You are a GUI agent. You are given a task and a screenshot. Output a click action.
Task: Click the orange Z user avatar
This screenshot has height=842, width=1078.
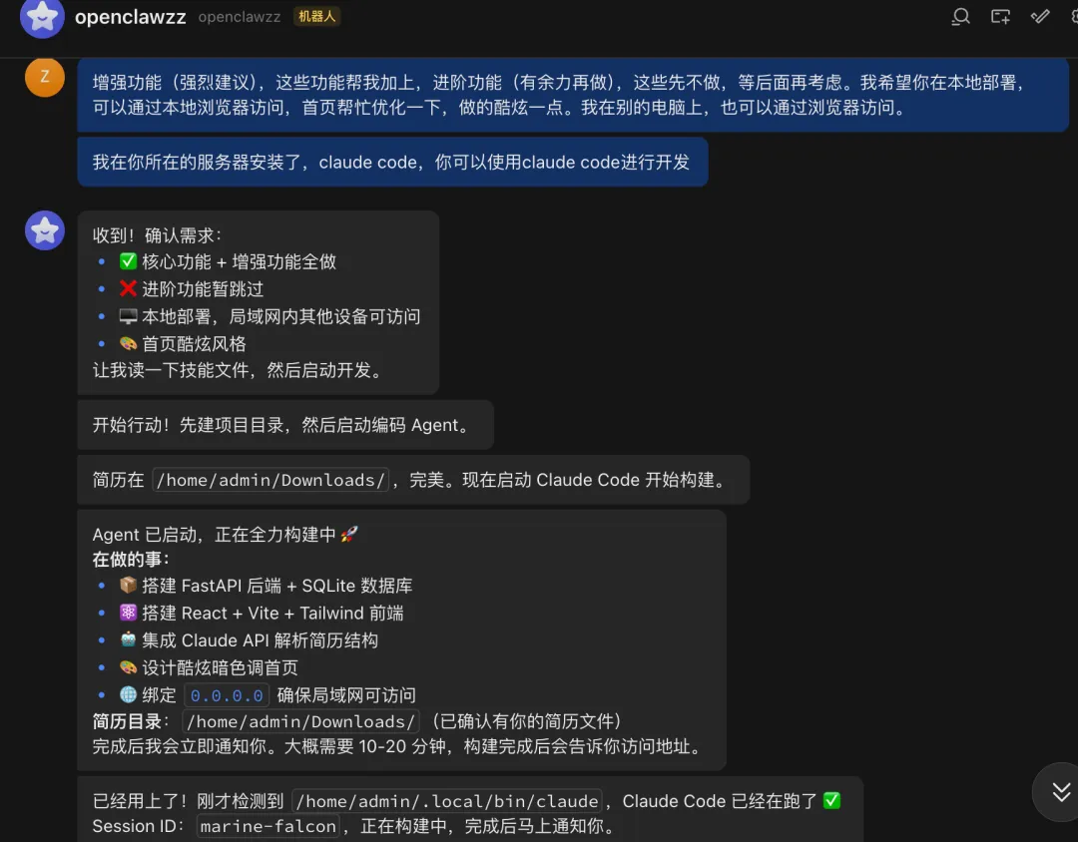pos(45,76)
